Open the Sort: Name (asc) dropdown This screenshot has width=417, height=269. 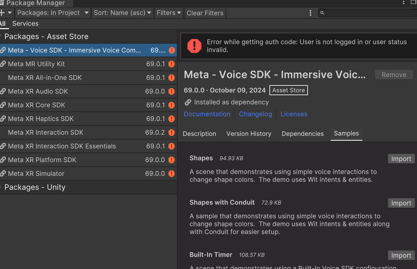coord(122,13)
